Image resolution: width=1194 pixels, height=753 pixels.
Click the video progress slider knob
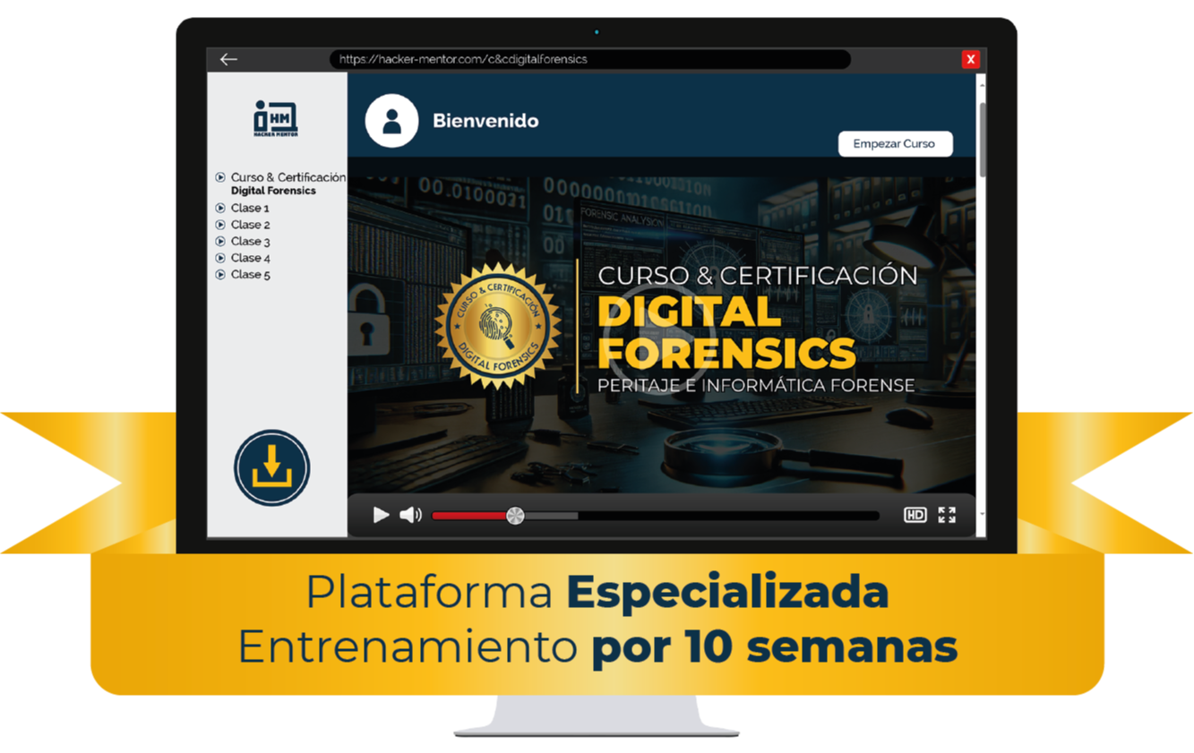(515, 515)
